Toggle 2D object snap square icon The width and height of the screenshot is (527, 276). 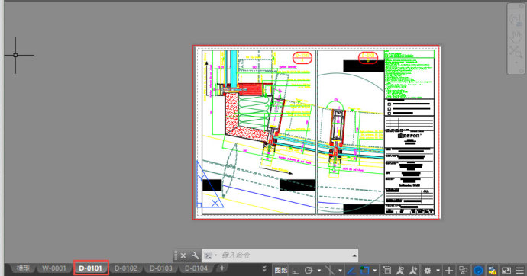point(364,271)
